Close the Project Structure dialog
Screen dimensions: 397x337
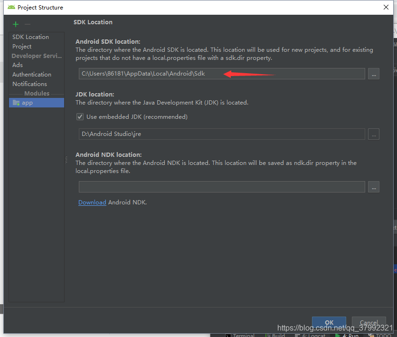pos(386,7)
